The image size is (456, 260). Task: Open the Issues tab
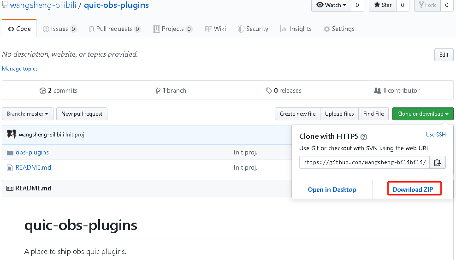(59, 29)
